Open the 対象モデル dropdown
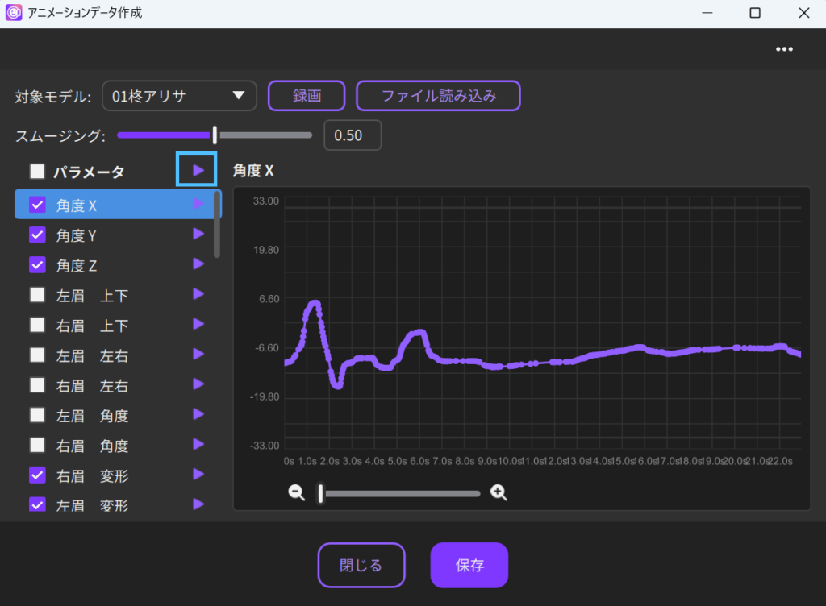The width and height of the screenshot is (826, 606). [x=179, y=96]
